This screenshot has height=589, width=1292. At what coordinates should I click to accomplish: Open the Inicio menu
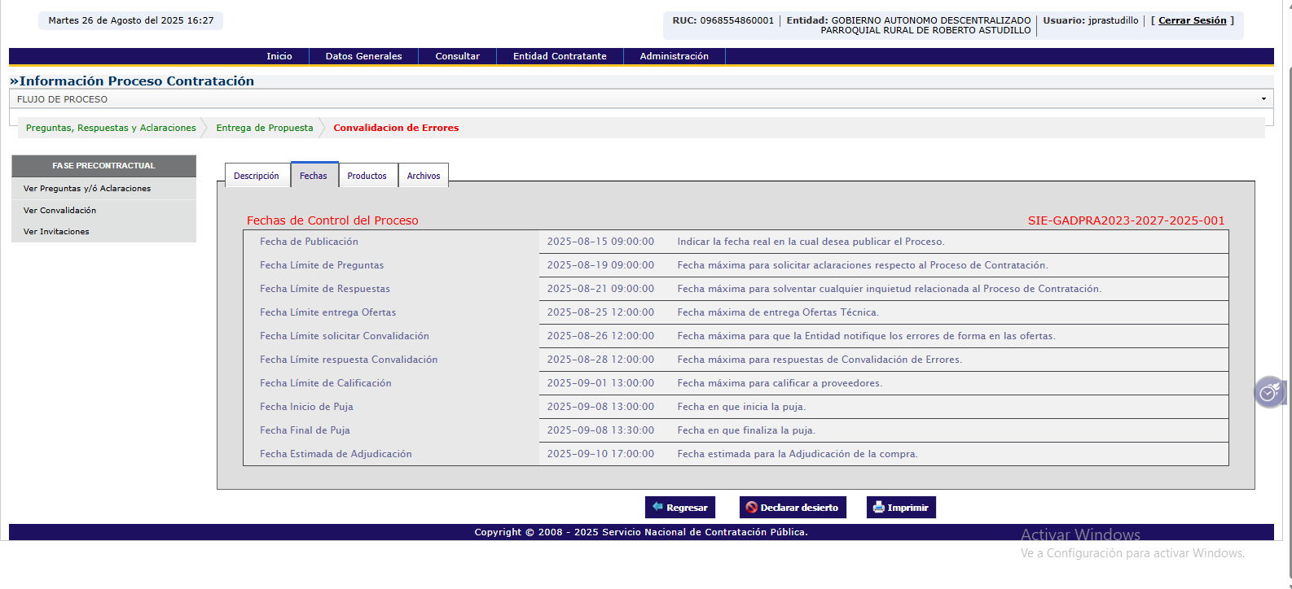click(279, 56)
